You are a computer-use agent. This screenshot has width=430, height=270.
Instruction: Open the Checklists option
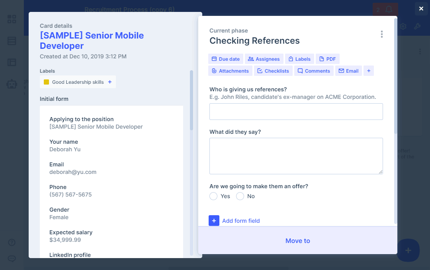click(273, 71)
